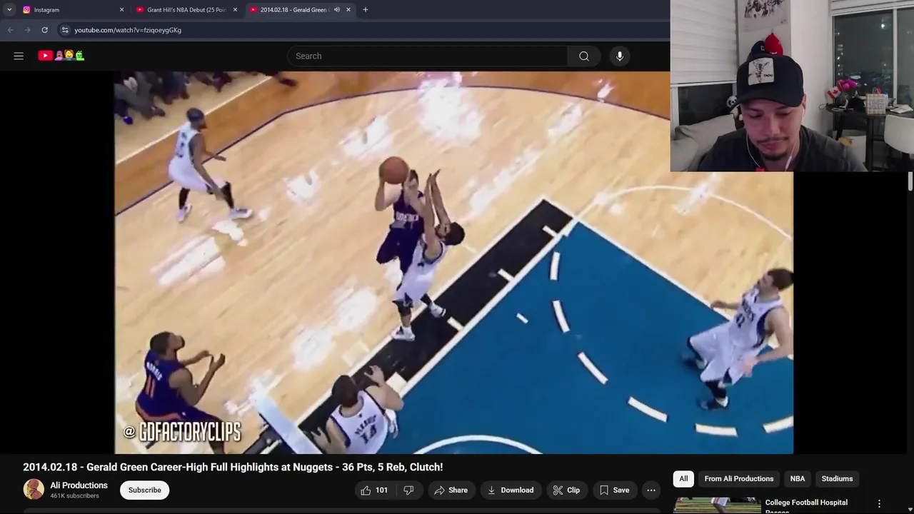Open the Ali Productions channel name link
Image resolution: width=914 pixels, height=514 pixels.
point(79,485)
